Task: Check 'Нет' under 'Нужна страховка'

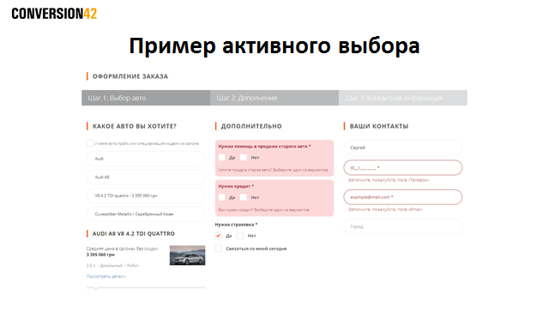Action: (240, 235)
